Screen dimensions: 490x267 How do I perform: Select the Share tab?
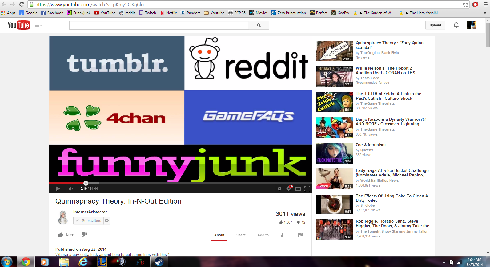241,235
